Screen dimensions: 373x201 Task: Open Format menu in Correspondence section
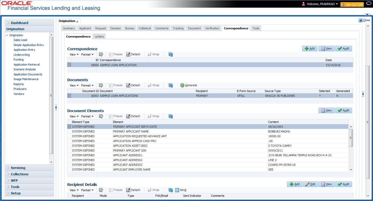[87, 54]
